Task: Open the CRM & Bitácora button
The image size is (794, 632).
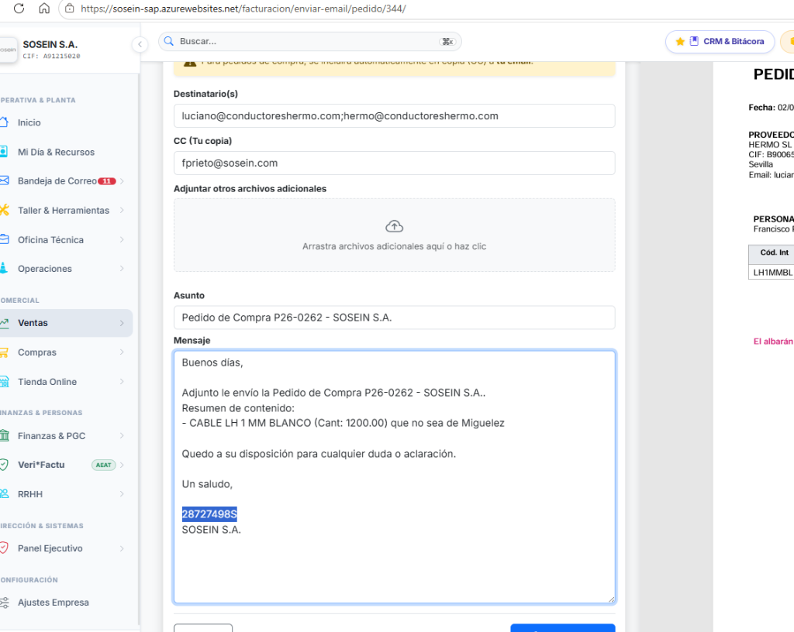Action: pyautogui.click(x=720, y=42)
